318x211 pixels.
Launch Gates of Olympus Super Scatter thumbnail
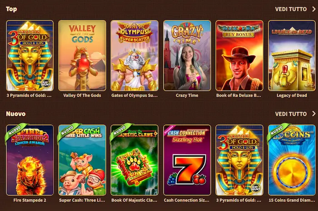click(x=134, y=55)
